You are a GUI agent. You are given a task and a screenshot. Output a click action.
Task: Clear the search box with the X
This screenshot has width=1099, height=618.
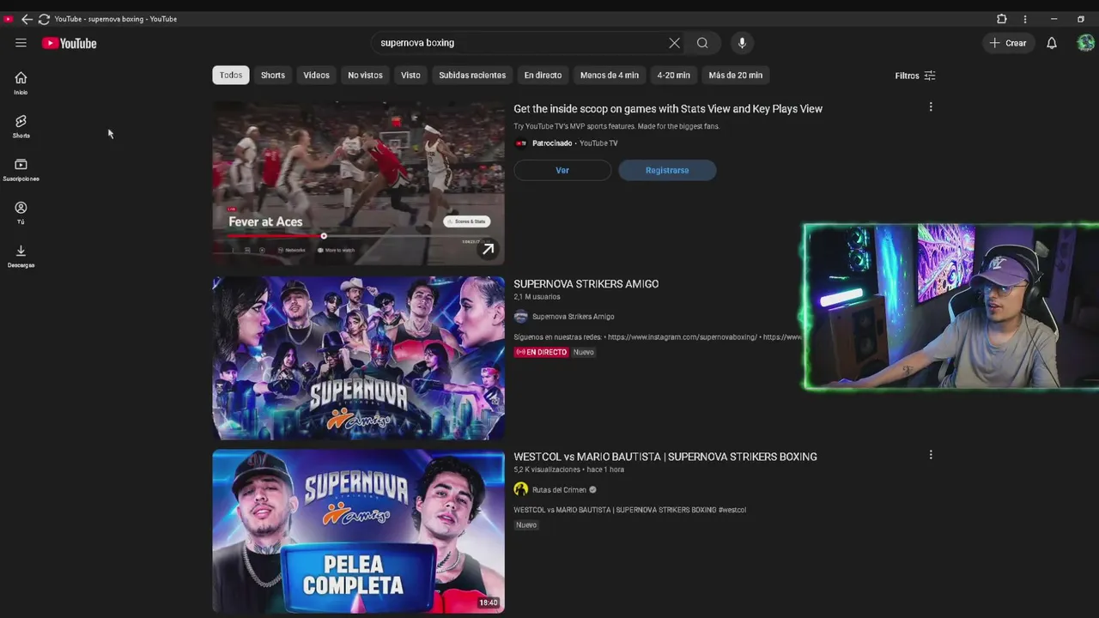tap(674, 43)
